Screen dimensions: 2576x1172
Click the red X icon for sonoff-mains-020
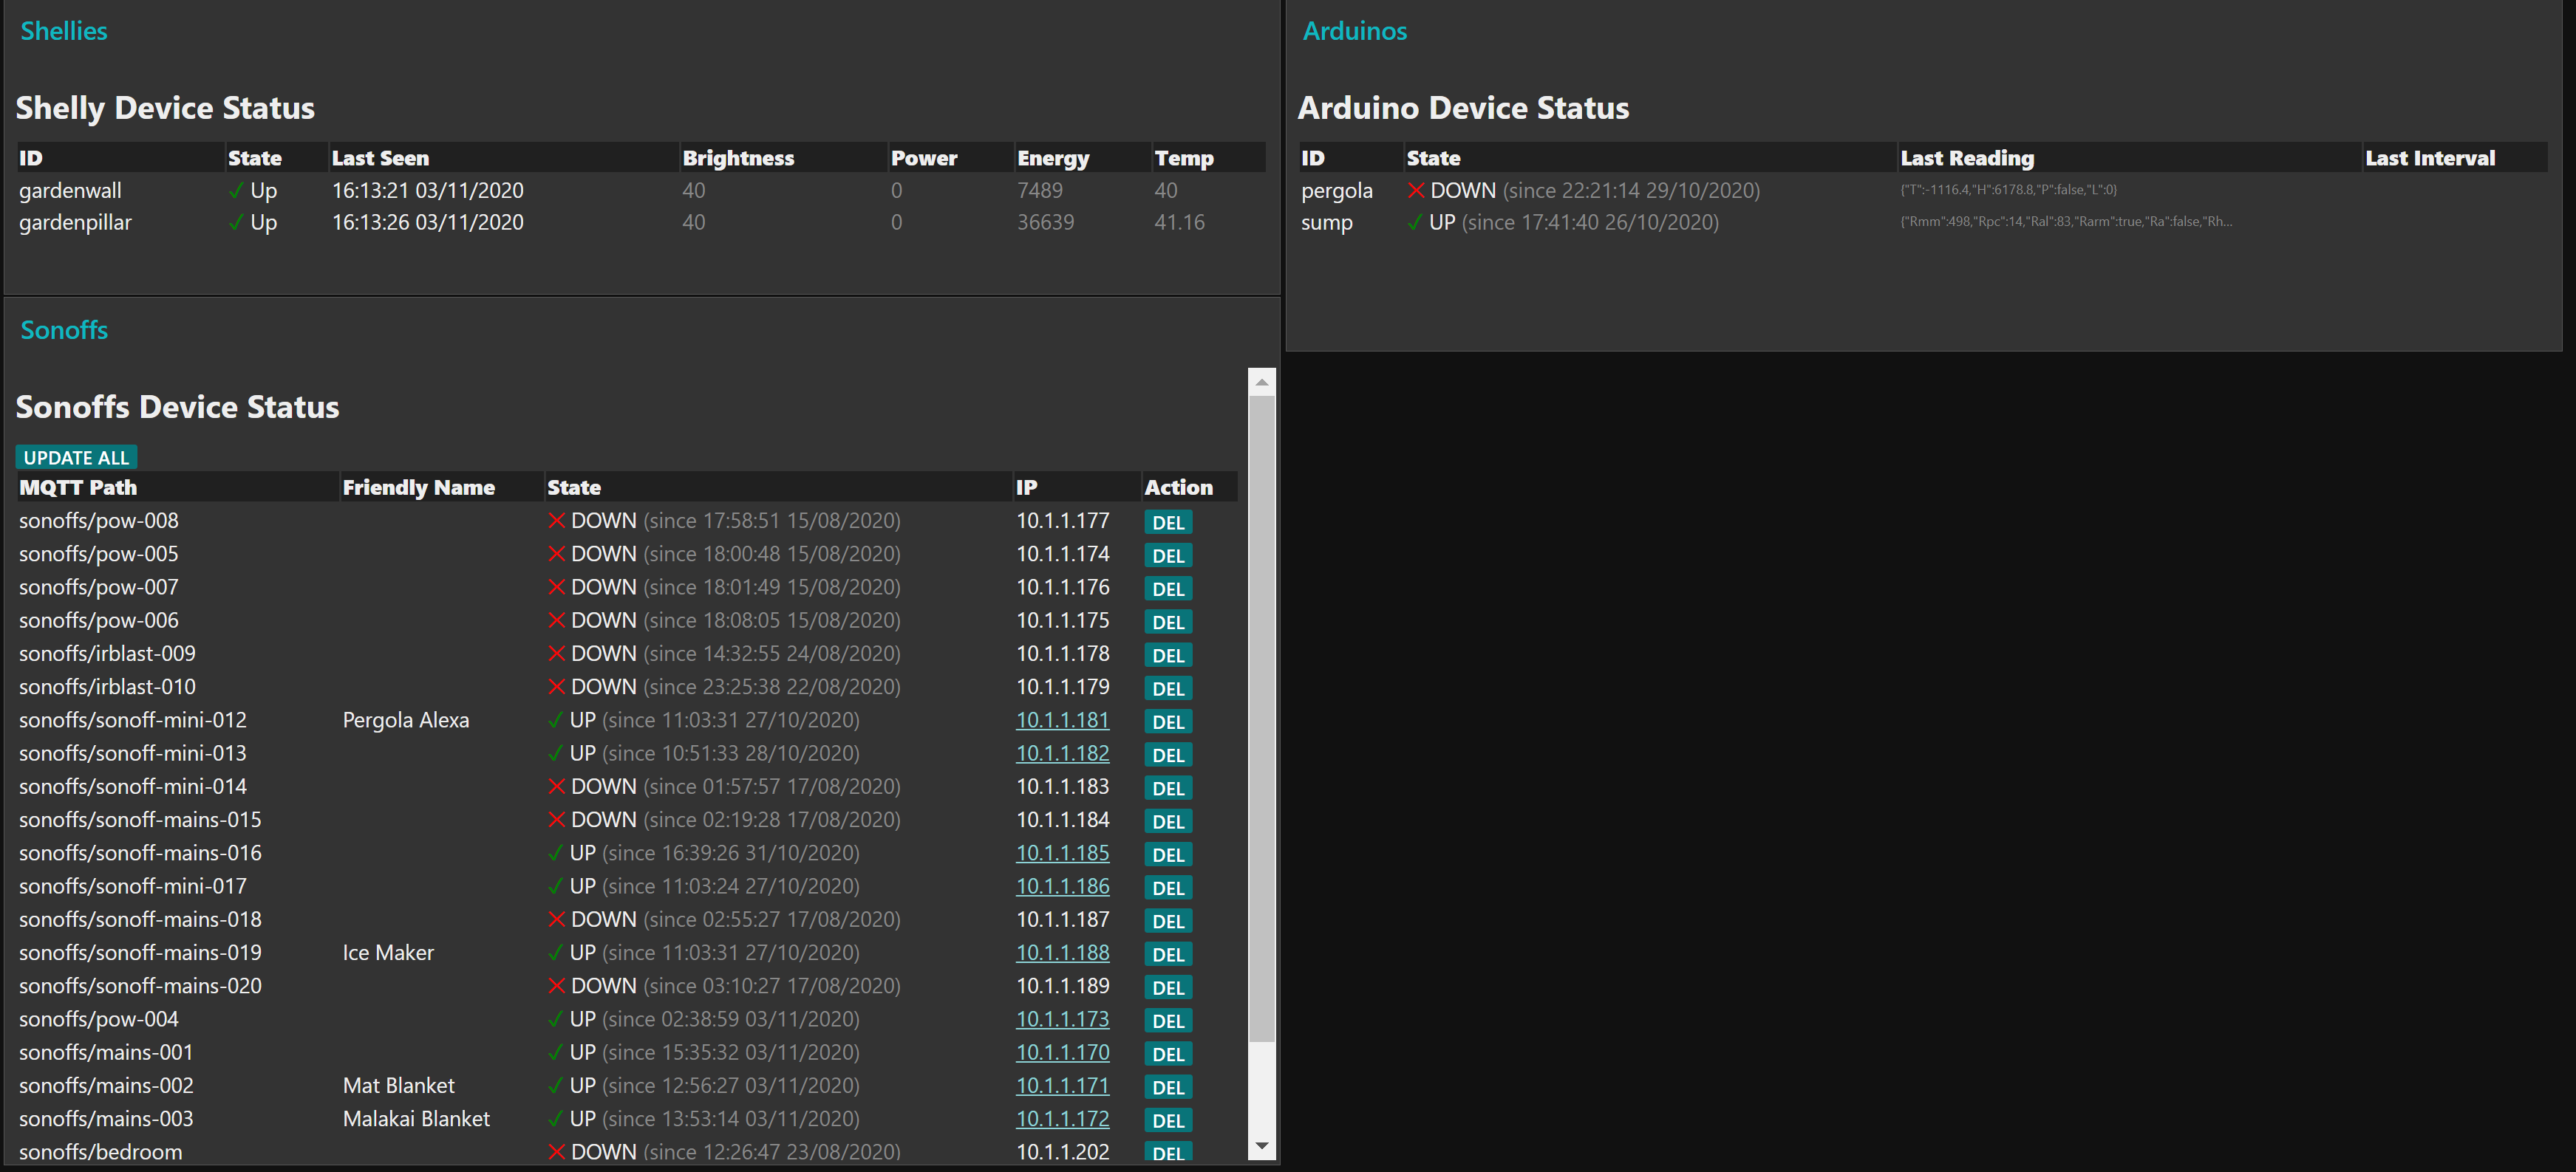tap(557, 986)
